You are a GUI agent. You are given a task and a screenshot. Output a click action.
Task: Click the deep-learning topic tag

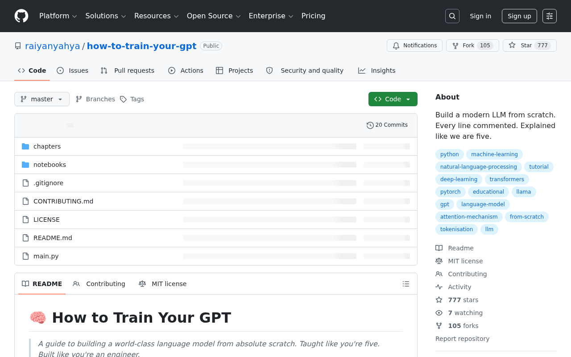pyautogui.click(x=459, y=179)
